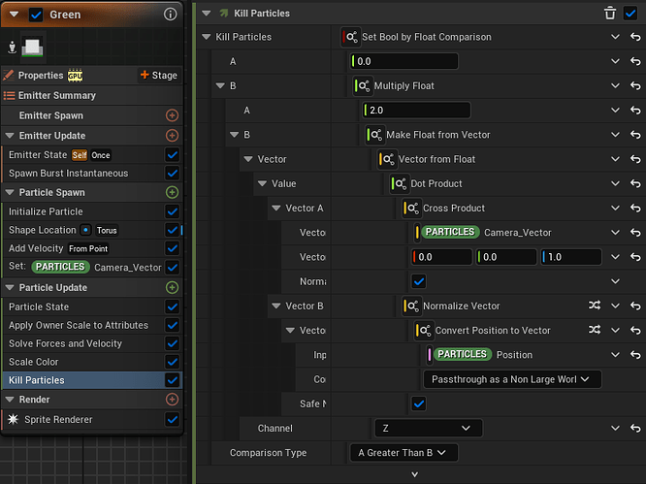Viewport: 646px width, 484px height.
Task: Open the Emitter Summary section
Action: click(x=92, y=96)
